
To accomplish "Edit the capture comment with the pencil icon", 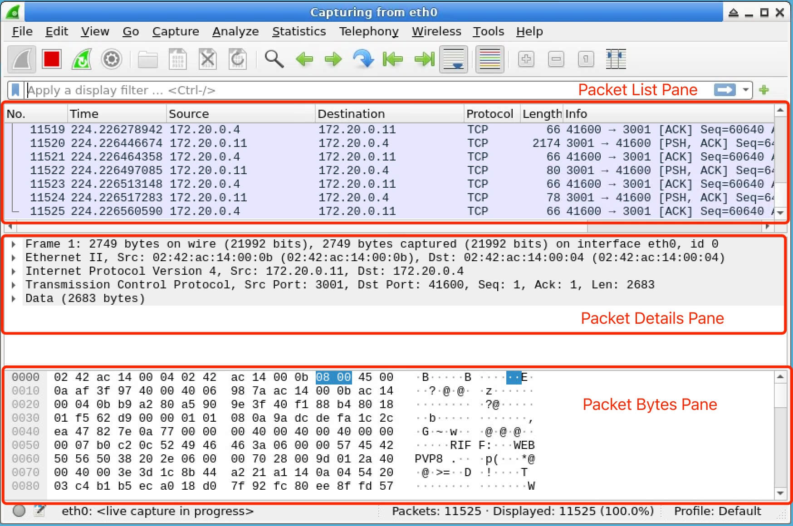I will coord(40,511).
